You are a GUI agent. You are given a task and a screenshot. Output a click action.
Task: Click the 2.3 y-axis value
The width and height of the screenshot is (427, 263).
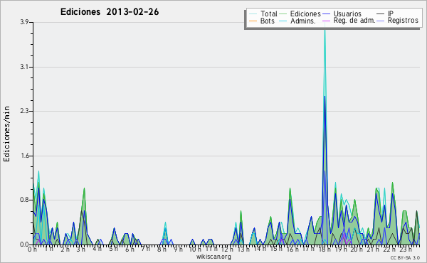tap(24, 111)
